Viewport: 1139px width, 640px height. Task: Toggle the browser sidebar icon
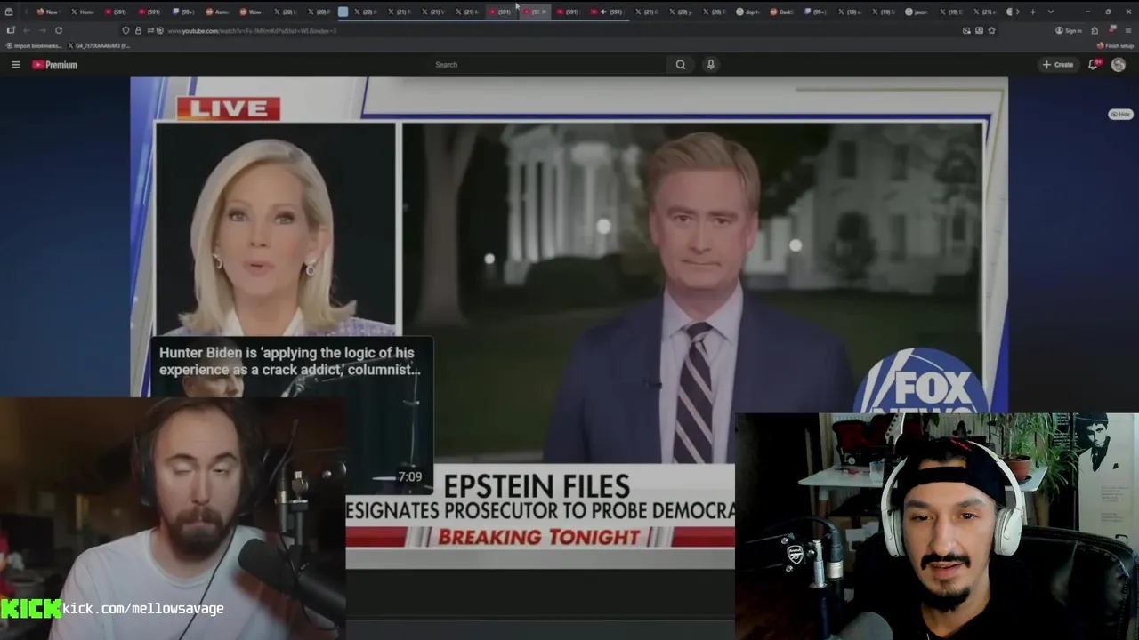(10, 30)
